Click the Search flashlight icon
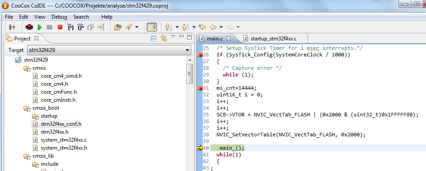Image resolution: width=426 pixels, height=171 pixels. click(128, 27)
